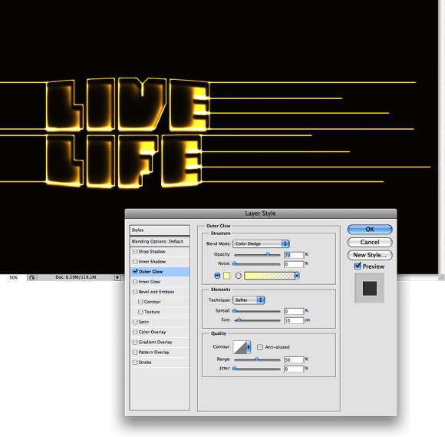Click the 50% zoom level field
Screen dimensions: 445x437
click(13, 277)
